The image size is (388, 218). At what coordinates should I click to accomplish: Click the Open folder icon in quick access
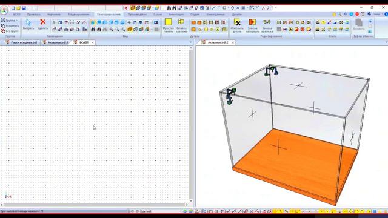pos(18,8)
